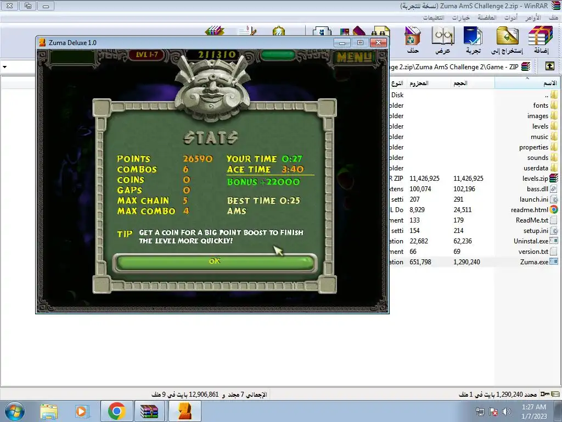Click the key icon in WinRAR status bar
The image size is (562, 422).
point(545,395)
